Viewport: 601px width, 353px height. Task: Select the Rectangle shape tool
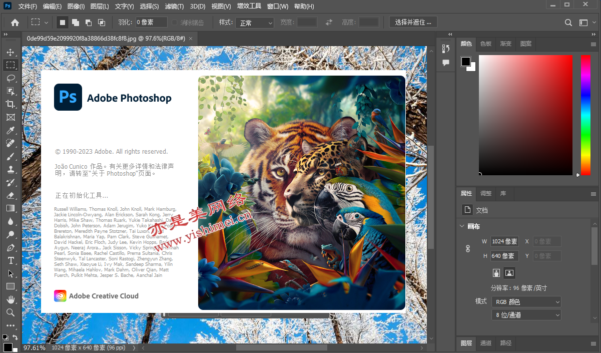point(11,286)
